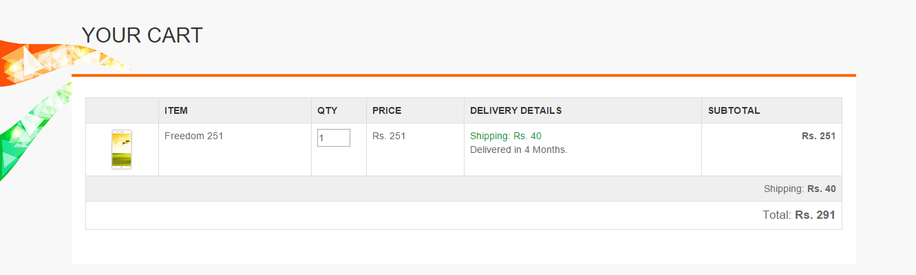Image resolution: width=916 pixels, height=275 pixels.
Task: Click the SUBTOTAL column header
Action: pyautogui.click(x=734, y=110)
